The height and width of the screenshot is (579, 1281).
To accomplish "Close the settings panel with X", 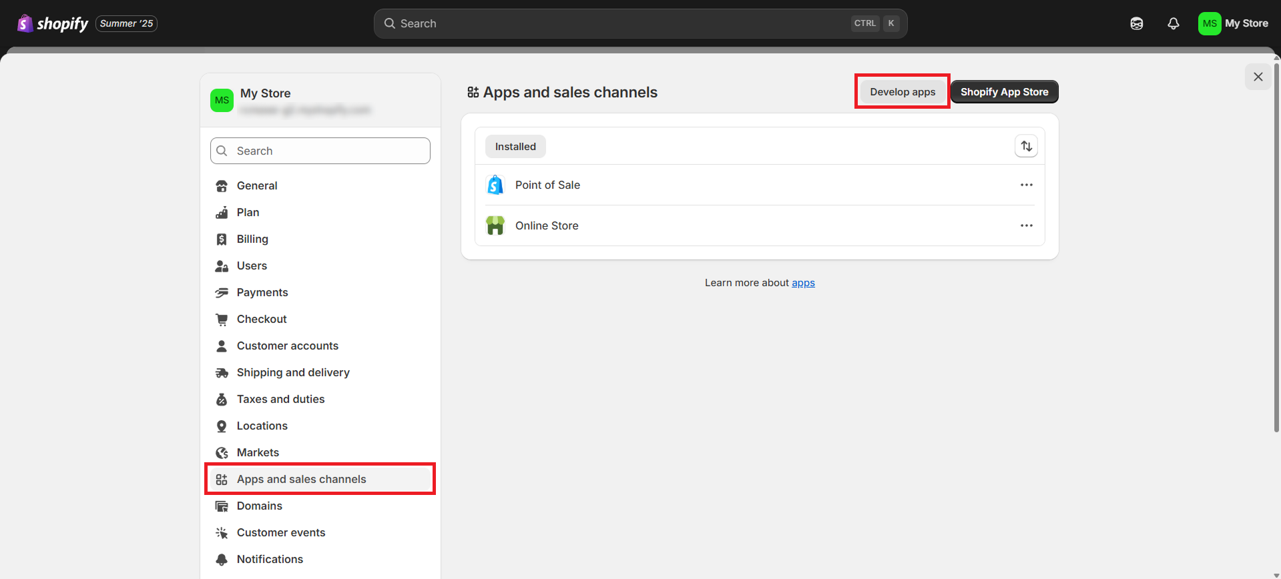I will [x=1258, y=77].
